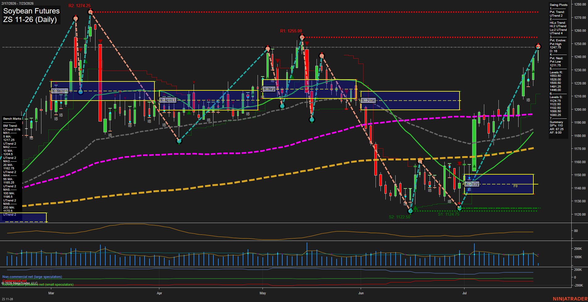Select the M:April monthly range label
The image size is (588, 302).
(168, 100)
